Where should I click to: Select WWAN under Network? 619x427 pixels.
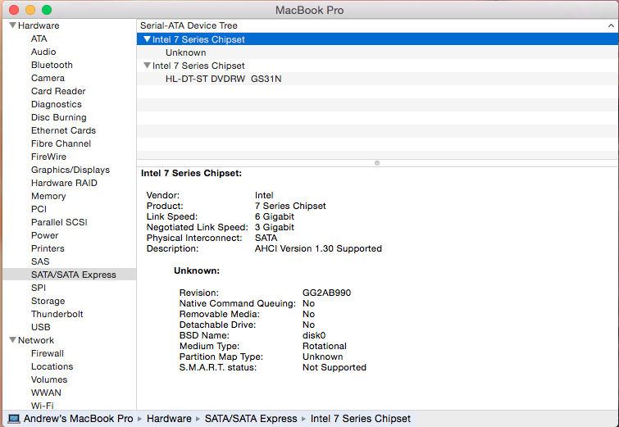(46, 393)
